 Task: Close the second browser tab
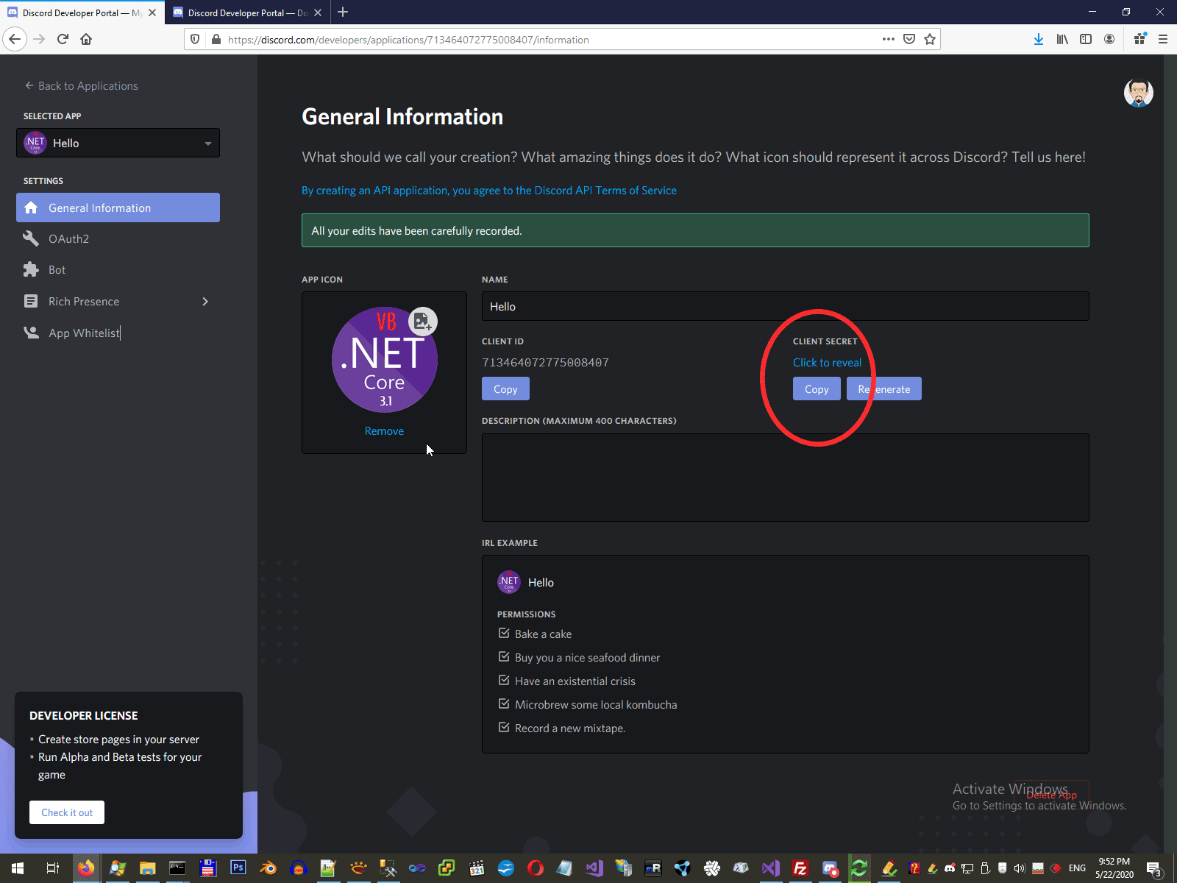point(318,13)
